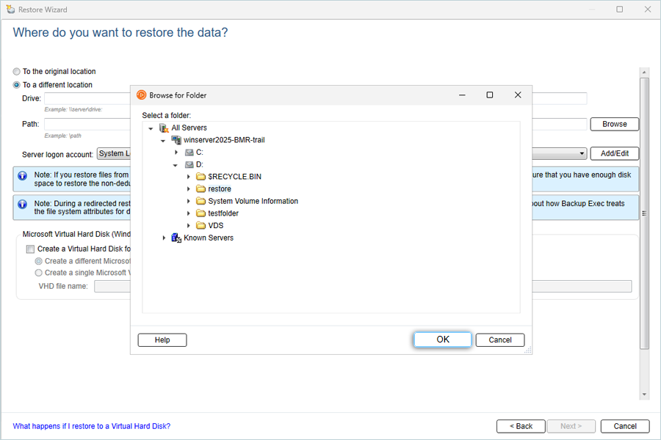The height and width of the screenshot is (440, 661).
Task: Close the Restore Wizard window
Action: 648,10
